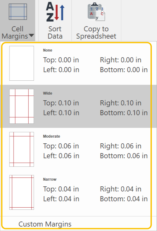The image size is (157, 231).
Task: Select the Copy to Spreadsheet label
Action: pos(96,33)
